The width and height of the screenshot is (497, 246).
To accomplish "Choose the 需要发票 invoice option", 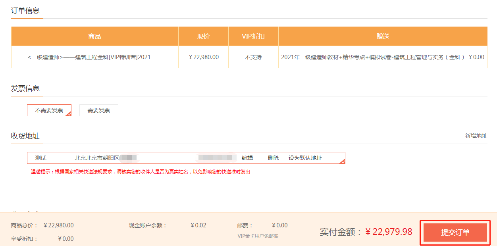I will point(98,110).
